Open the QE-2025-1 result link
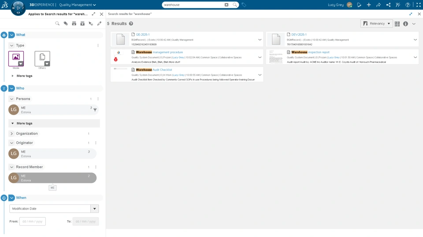The height and width of the screenshot is (237, 423). pos(142,34)
